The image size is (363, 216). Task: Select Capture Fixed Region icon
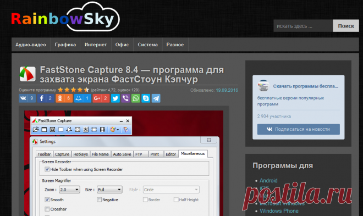pyautogui.click(x=94, y=130)
